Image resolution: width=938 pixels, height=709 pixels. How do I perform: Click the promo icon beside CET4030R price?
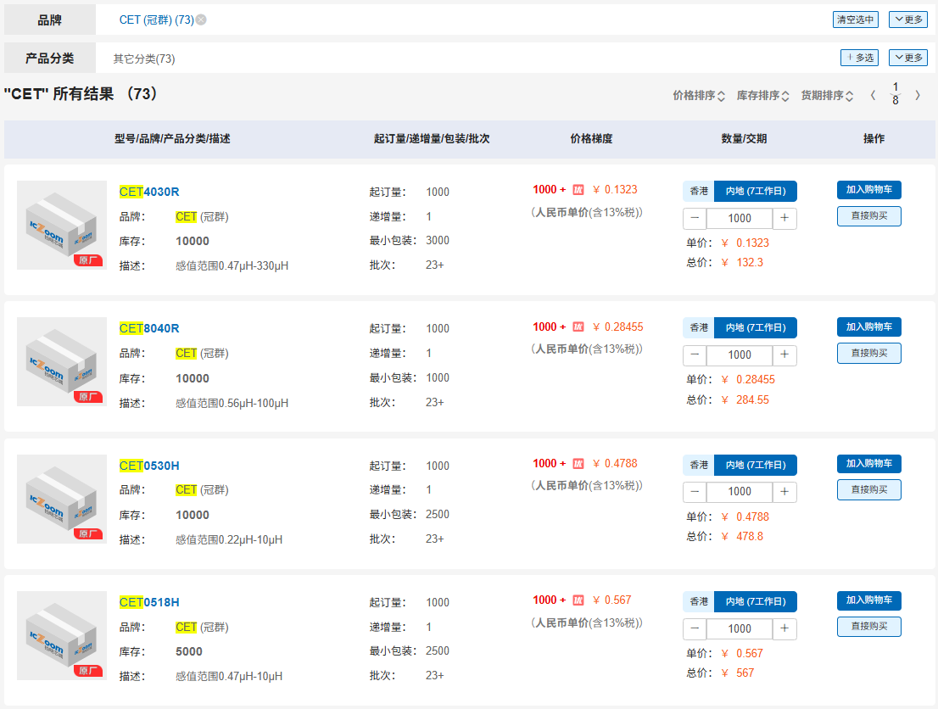(578, 190)
